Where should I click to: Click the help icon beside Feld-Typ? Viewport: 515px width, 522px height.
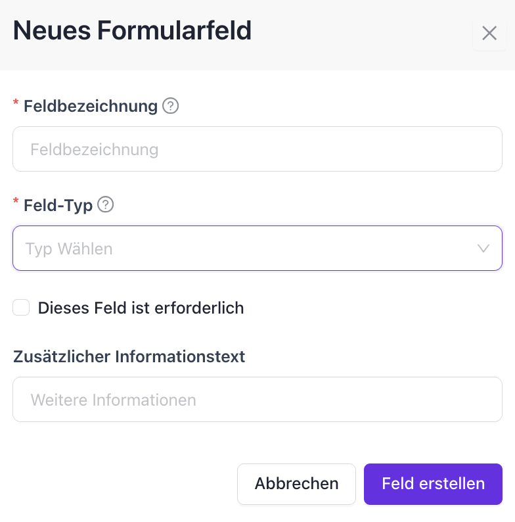tap(106, 205)
